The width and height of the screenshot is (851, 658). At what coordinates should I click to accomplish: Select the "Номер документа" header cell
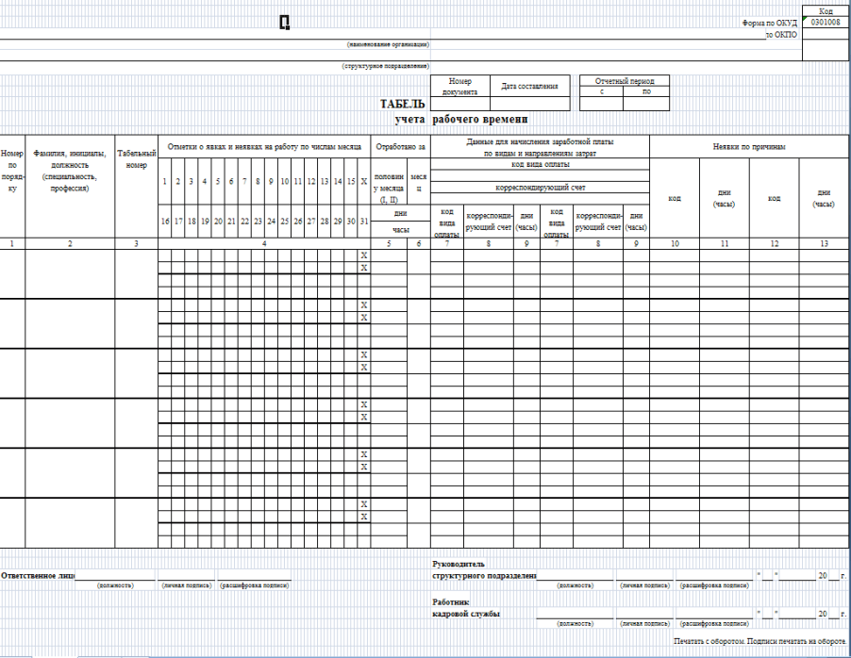pos(460,86)
